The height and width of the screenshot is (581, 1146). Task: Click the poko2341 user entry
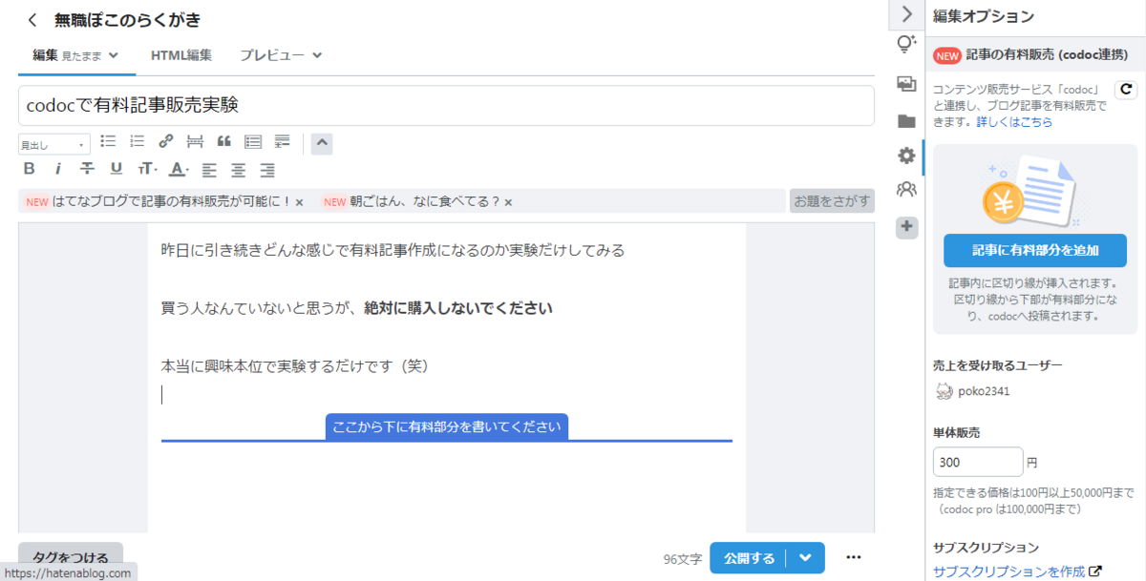972,391
